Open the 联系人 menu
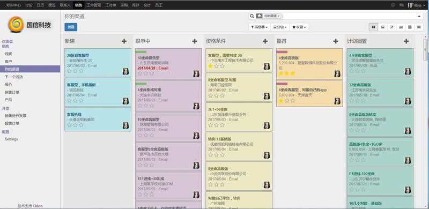 point(65,5)
